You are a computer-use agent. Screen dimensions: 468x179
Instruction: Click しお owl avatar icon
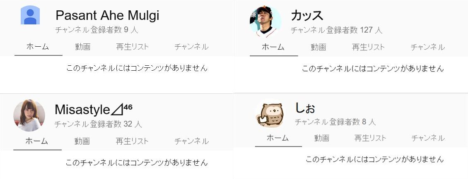269,115
